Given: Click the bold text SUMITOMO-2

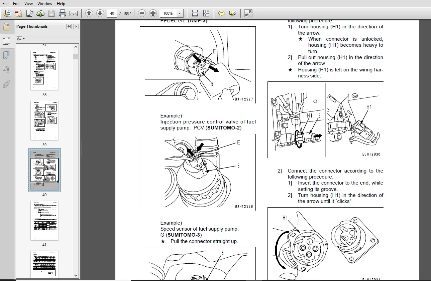Looking at the screenshot, I should click(x=223, y=128).
